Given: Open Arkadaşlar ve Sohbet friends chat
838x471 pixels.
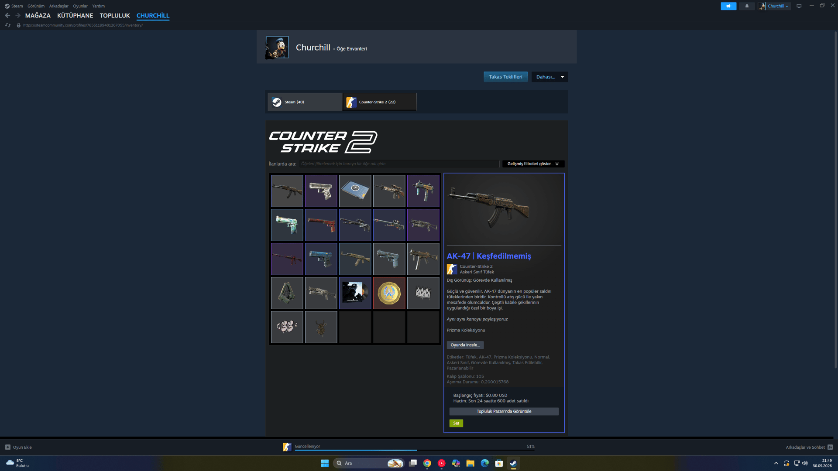Looking at the screenshot, I should point(809,447).
